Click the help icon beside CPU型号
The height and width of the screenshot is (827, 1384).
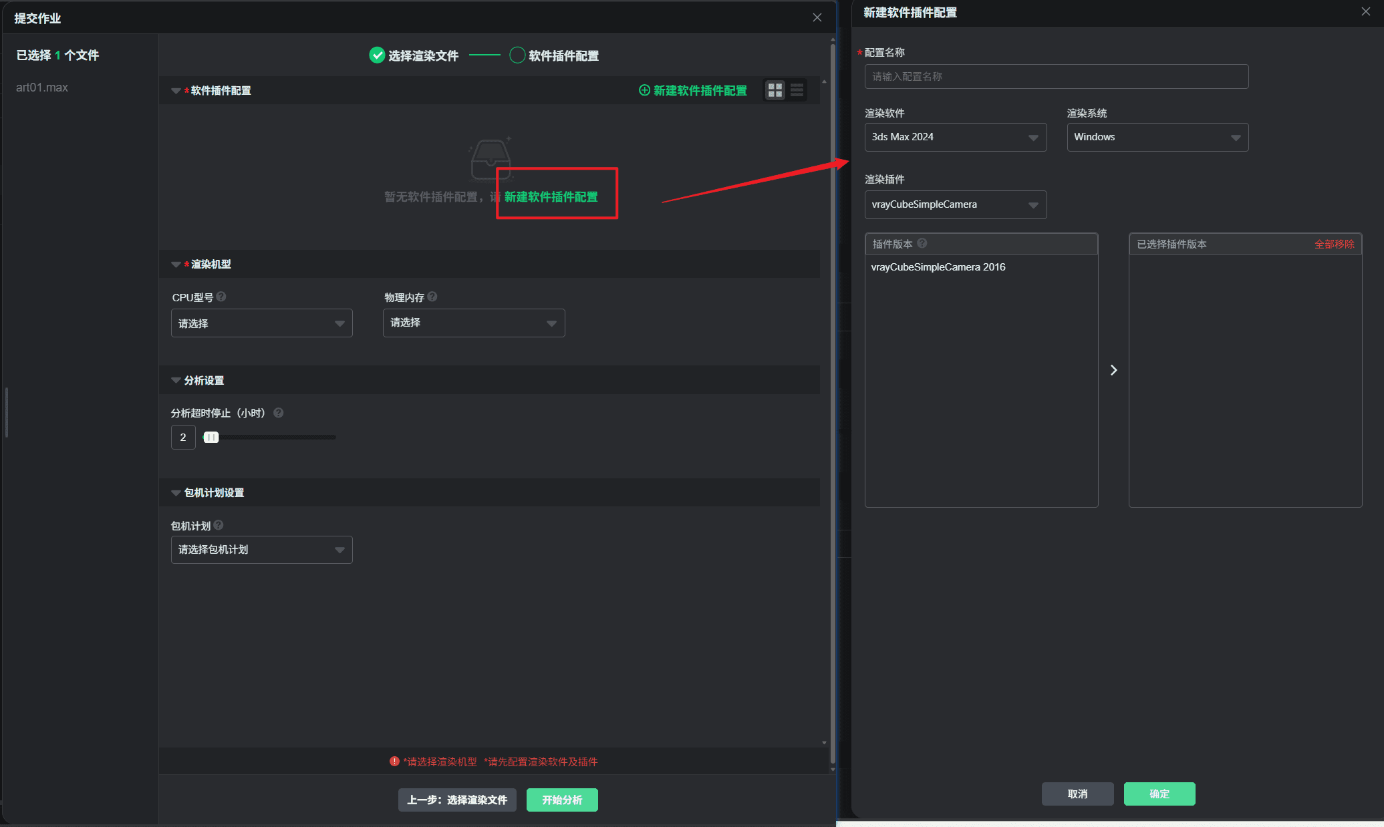221,297
